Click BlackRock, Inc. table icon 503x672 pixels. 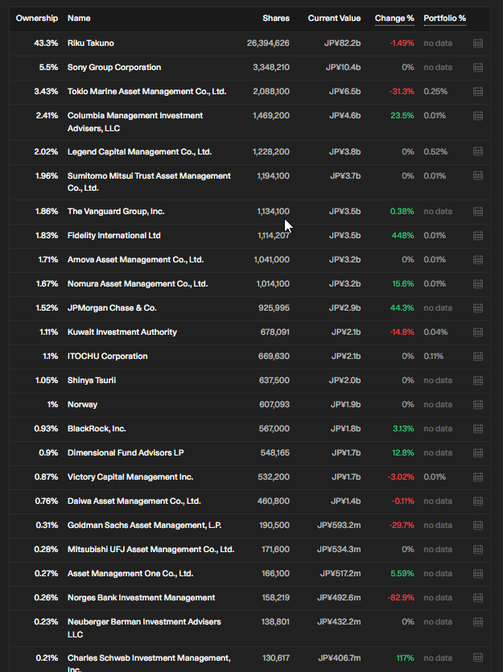(478, 429)
